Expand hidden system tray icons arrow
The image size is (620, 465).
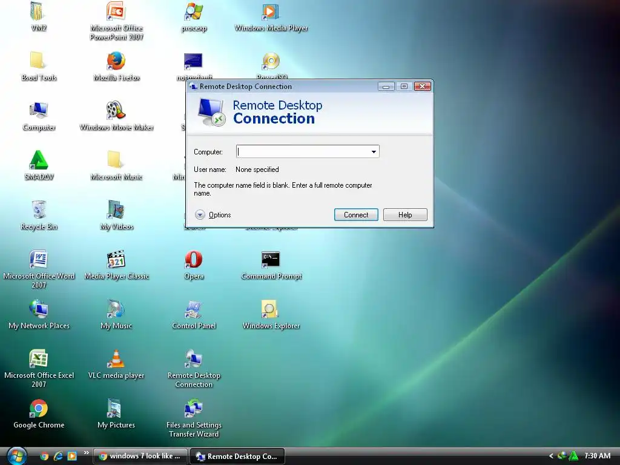pyautogui.click(x=551, y=456)
